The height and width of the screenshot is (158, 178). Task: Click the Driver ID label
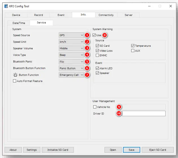(x=99, y=114)
